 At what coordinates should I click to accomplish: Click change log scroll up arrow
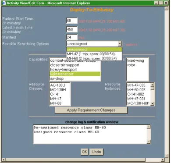pyautogui.click(x=149, y=127)
